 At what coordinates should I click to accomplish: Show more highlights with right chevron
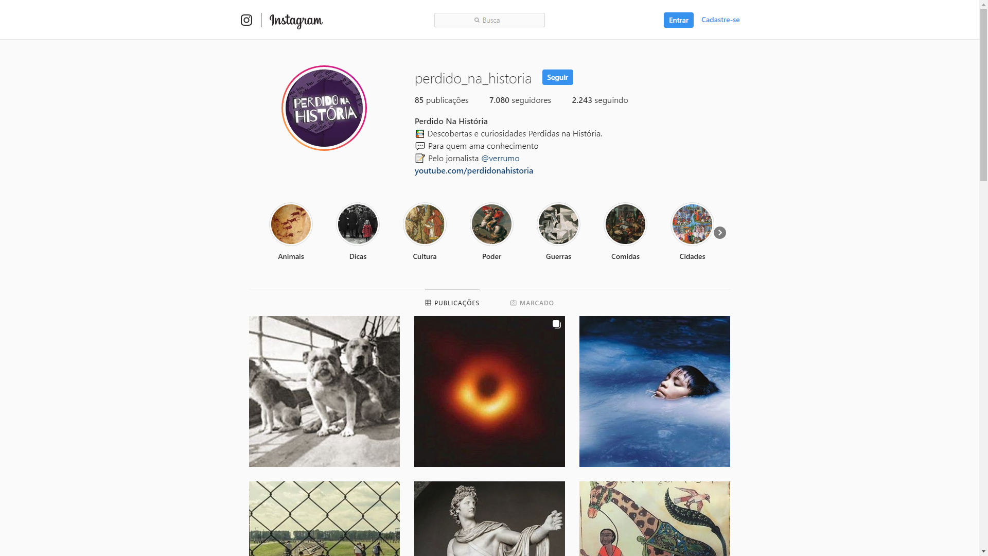point(720,233)
